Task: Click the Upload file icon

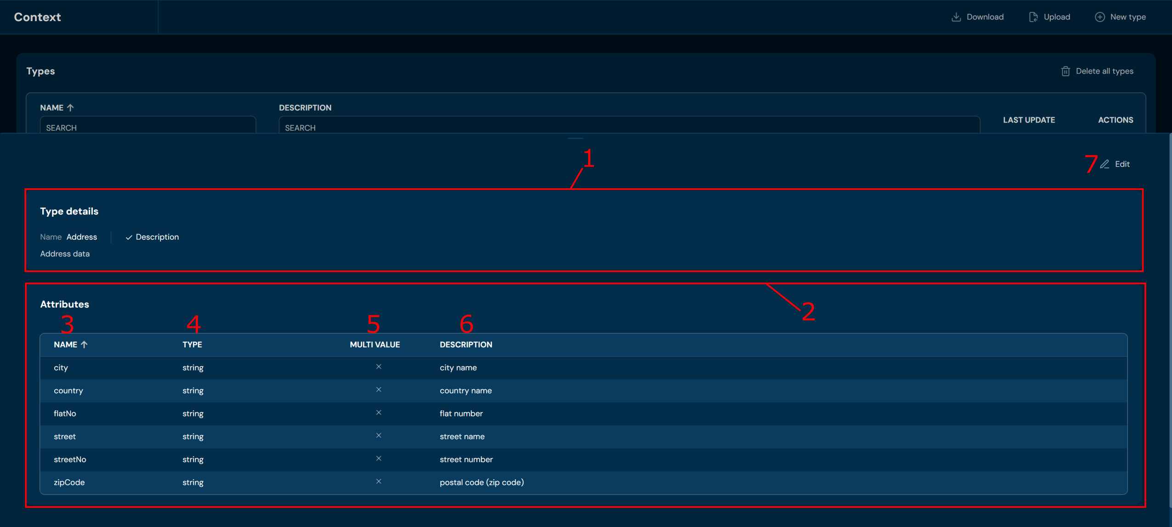Action: (1033, 17)
